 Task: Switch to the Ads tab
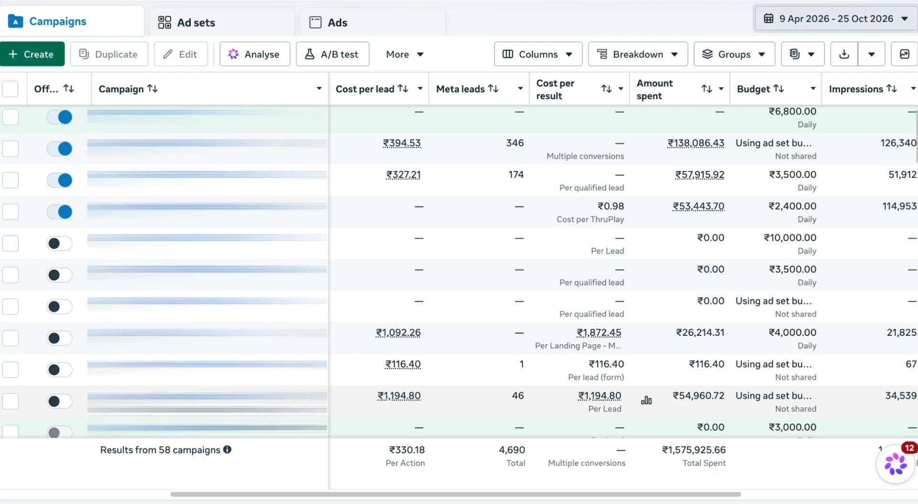(x=372, y=22)
